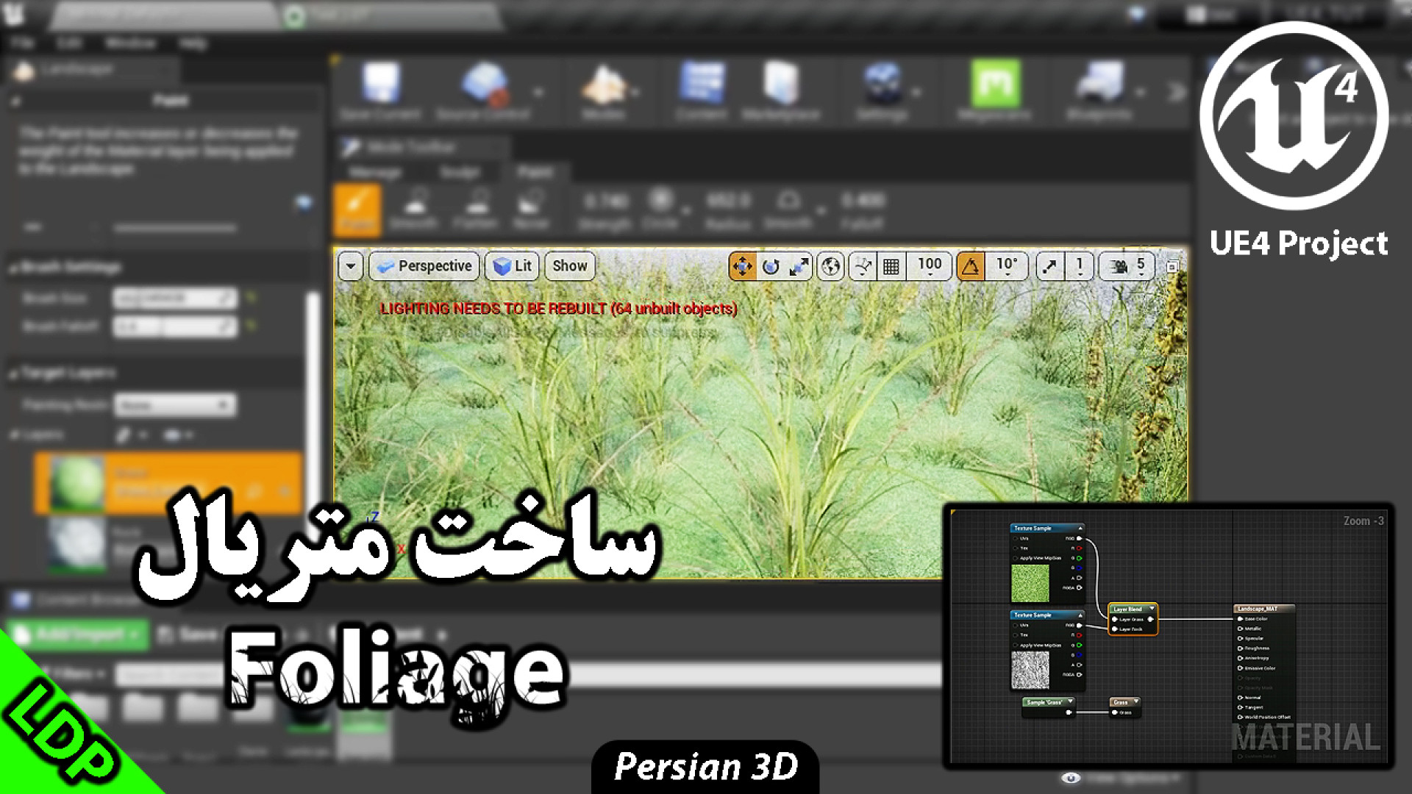The image size is (1412, 794).
Task: Select the highlighted Grass layer thumbnail
Action: (77, 482)
